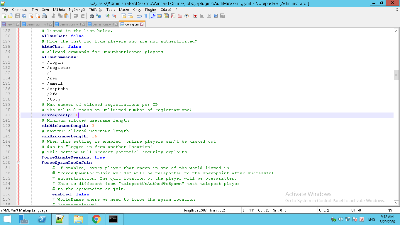Open the Plugins menu
Image resolution: width=400 pixels, height=225 pixels.
151,9
